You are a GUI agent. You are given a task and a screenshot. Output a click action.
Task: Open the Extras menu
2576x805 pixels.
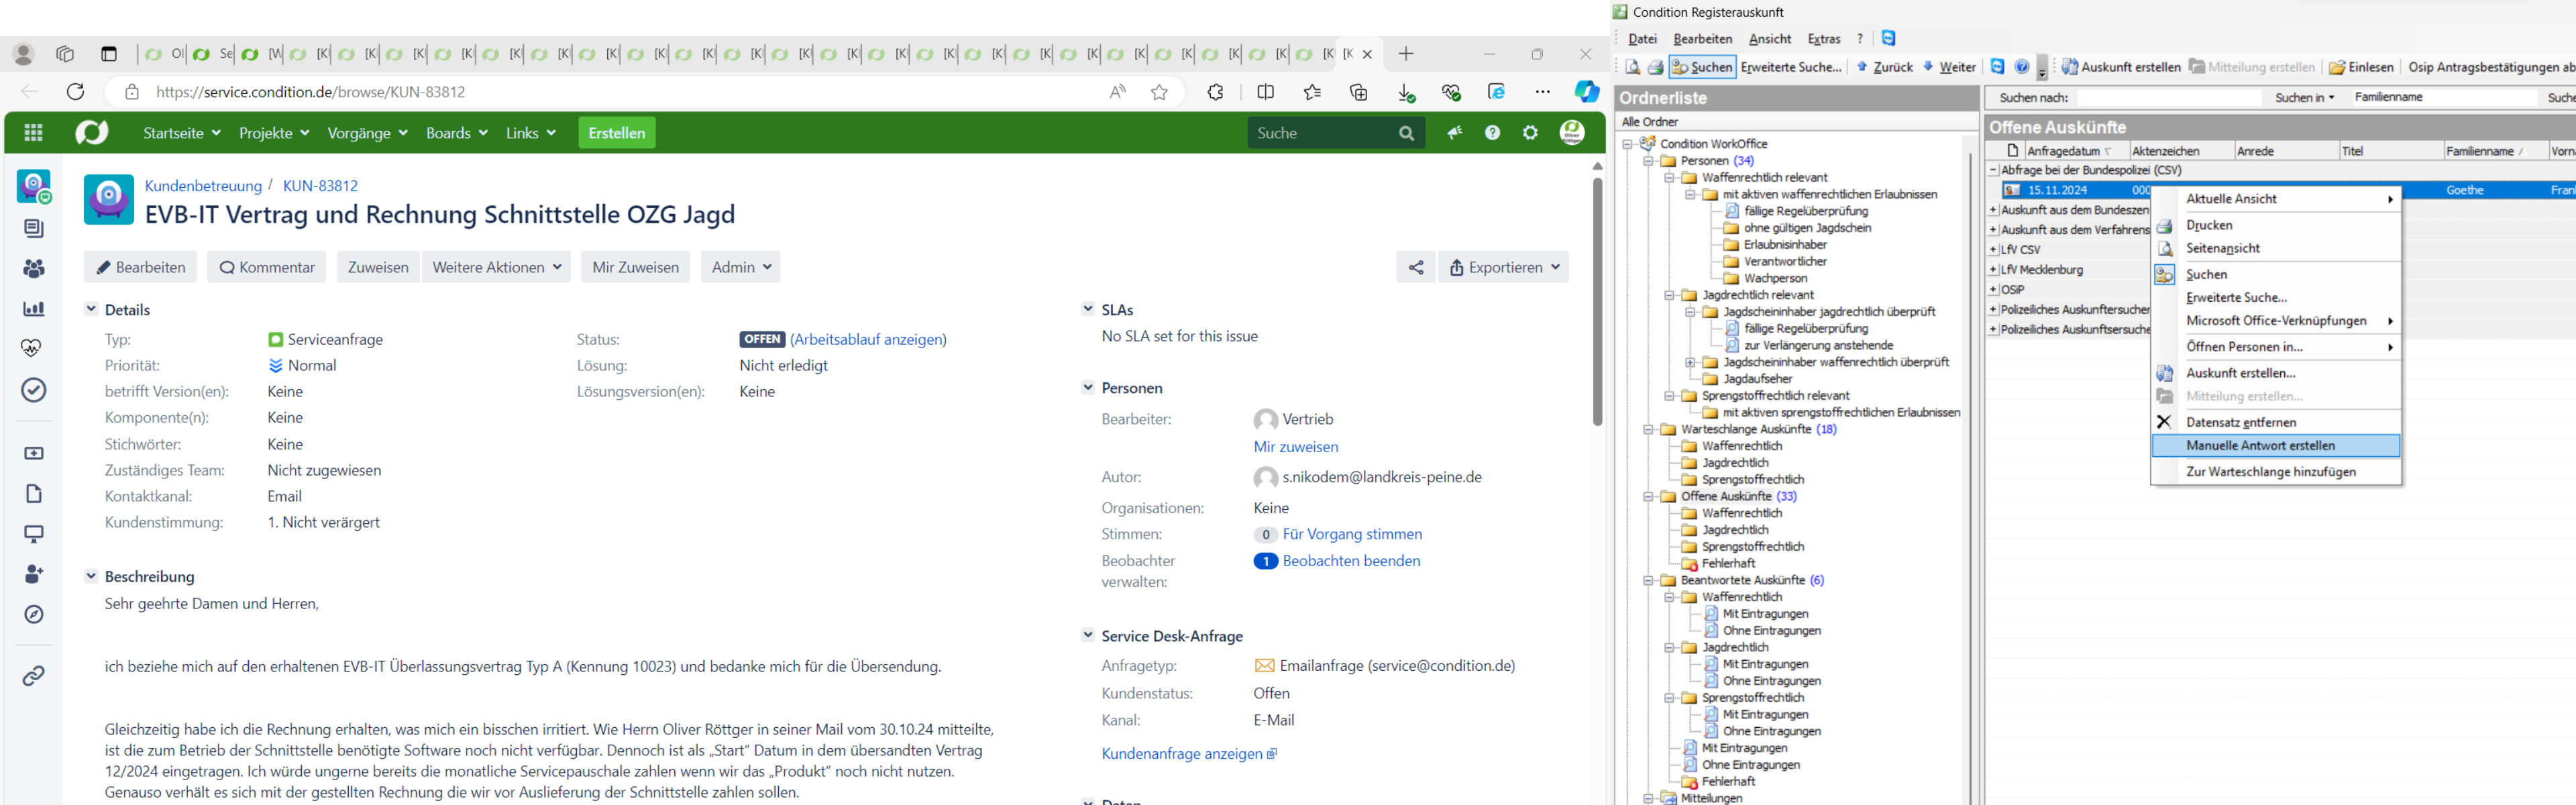[1823, 39]
